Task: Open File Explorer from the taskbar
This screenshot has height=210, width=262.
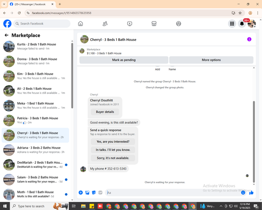Action: [x=83, y=206]
